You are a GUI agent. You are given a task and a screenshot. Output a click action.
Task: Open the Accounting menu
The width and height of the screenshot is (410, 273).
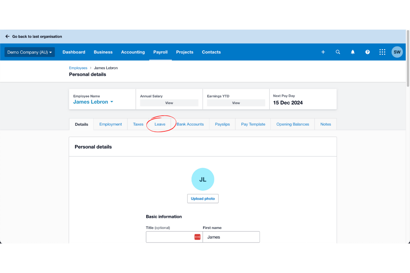click(x=133, y=52)
